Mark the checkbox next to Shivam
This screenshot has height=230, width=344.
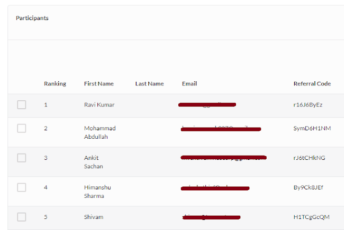pyautogui.click(x=22, y=217)
